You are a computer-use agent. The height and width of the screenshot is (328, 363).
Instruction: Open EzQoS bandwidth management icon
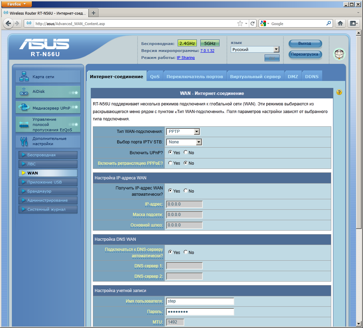pos(24,125)
